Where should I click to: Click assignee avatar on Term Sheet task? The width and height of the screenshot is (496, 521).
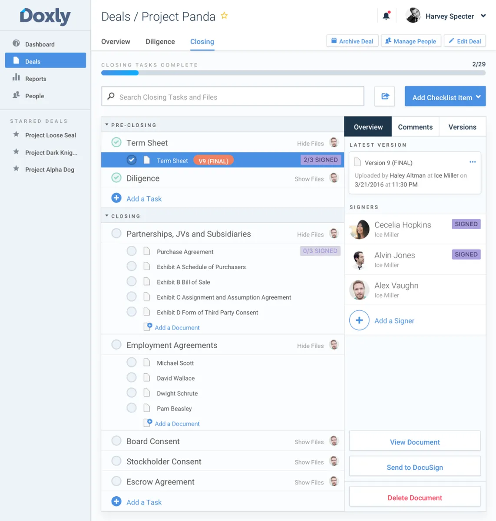(x=334, y=142)
